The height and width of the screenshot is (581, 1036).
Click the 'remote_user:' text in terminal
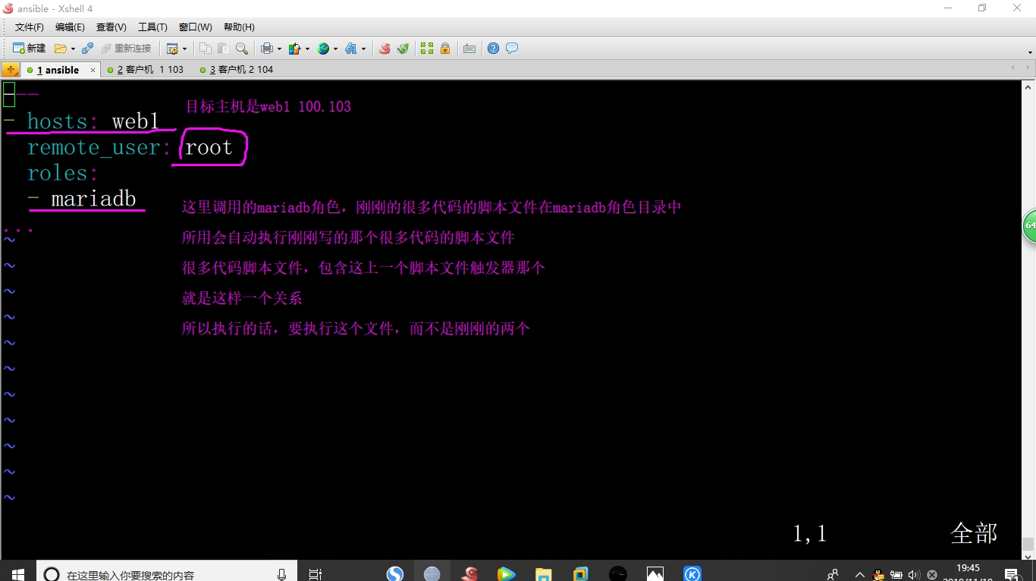pyautogui.click(x=99, y=147)
